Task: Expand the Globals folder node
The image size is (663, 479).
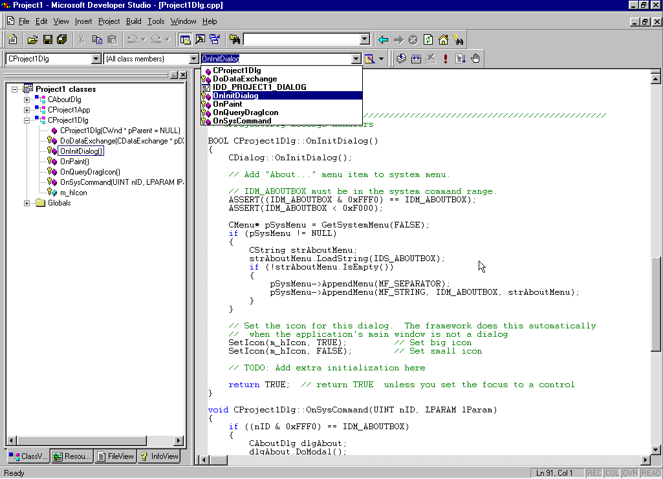Action: 27,203
